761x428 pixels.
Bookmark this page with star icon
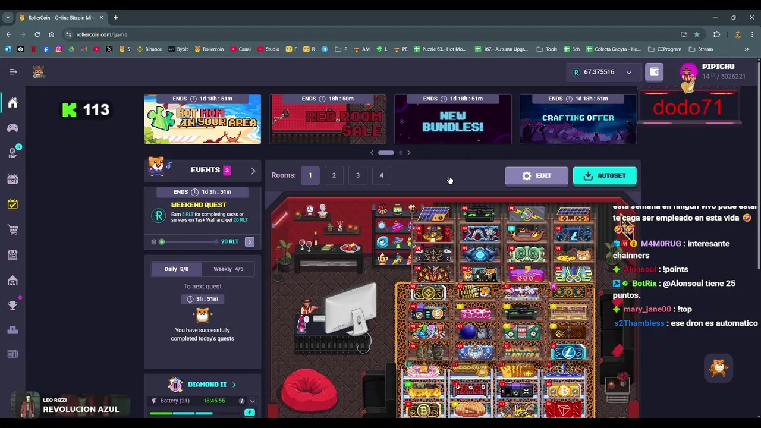click(x=697, y=34)
